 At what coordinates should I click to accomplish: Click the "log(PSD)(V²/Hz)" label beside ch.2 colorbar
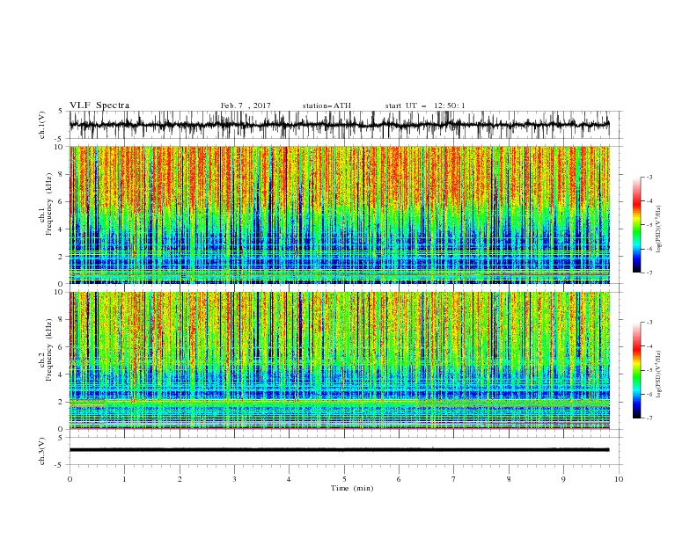[x=659, y=374]
